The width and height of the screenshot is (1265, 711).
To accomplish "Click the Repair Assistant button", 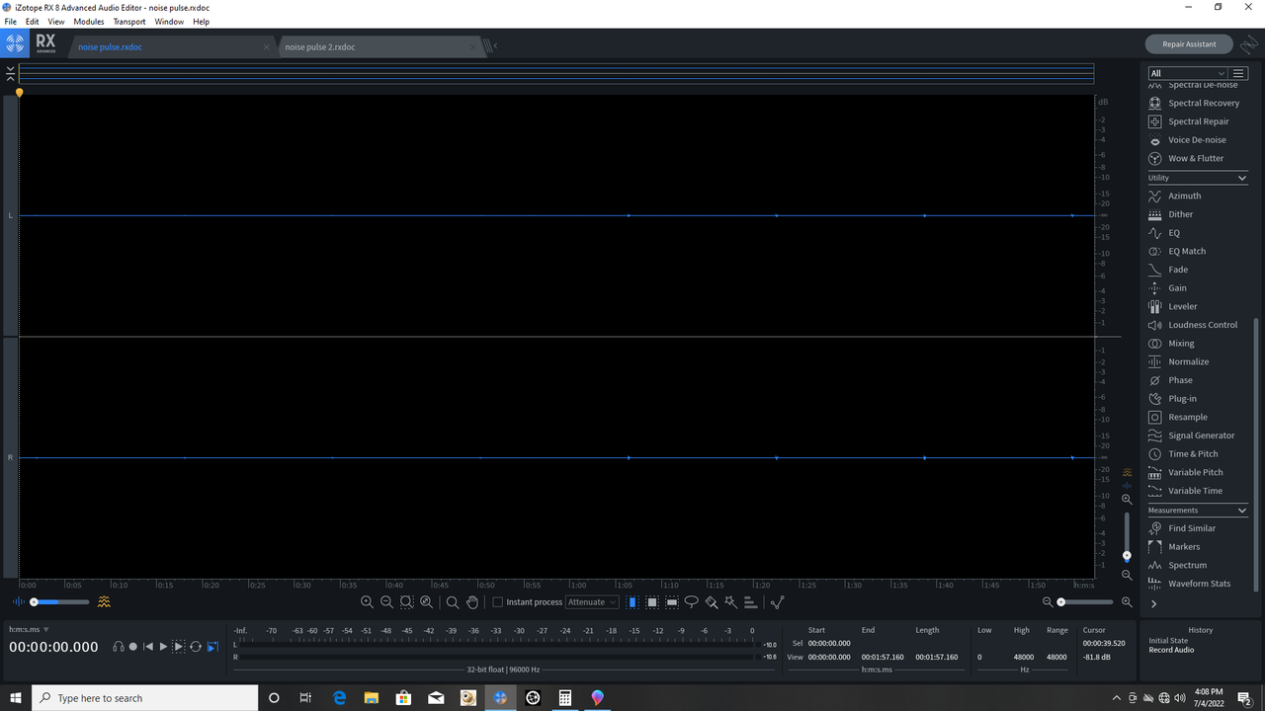I will (1188, 43).
